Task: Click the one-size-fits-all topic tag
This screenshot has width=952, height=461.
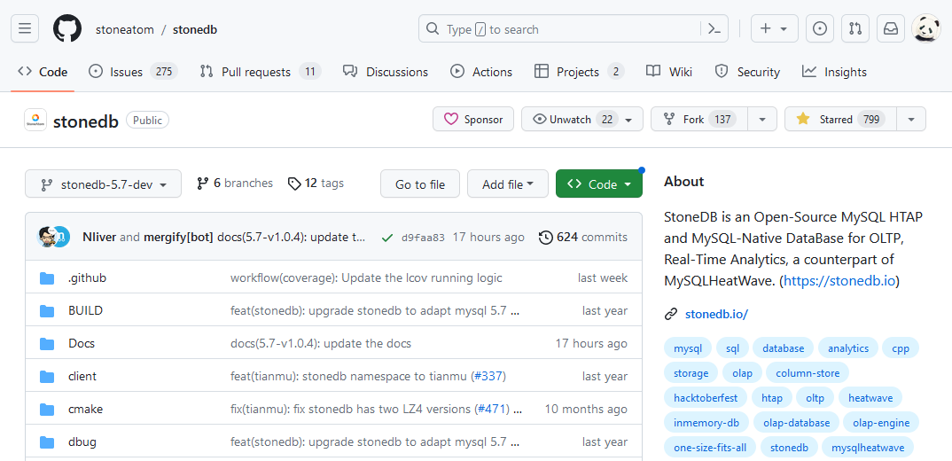Action: (710, 448)
